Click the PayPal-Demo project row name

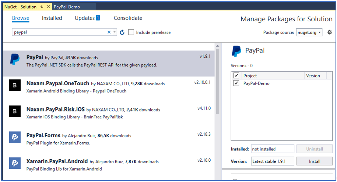256,83
